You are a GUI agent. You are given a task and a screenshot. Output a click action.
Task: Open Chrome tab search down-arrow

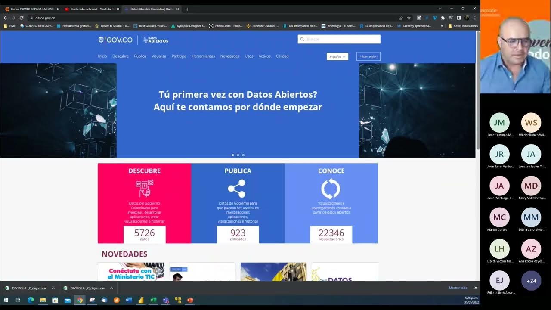[x=440, y=9]
